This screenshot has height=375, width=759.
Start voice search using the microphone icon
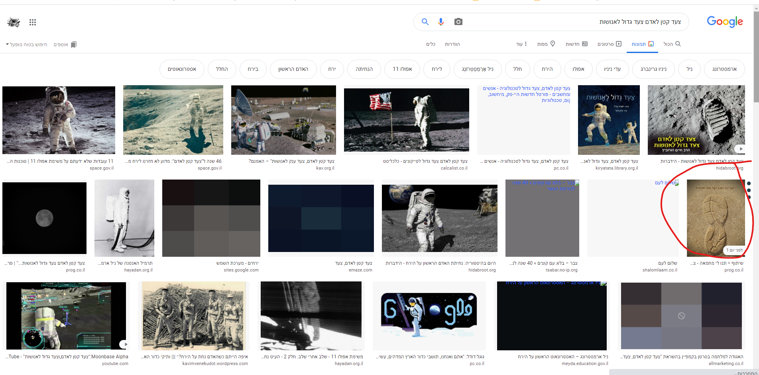click(441, 22)
